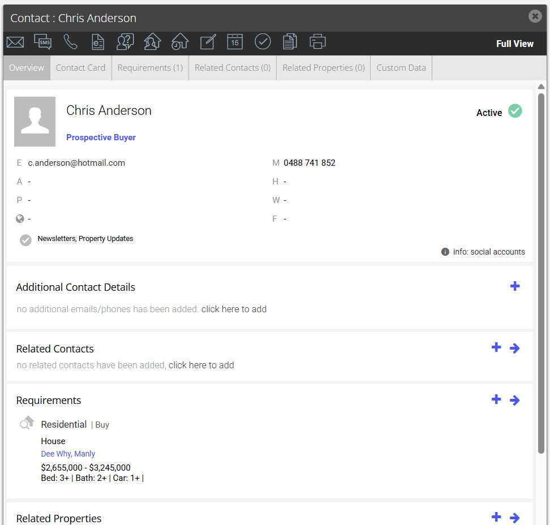Click the vertical scrollbar thumb
Viewport: 550px width, 525px height.
[x=542, y=273]
